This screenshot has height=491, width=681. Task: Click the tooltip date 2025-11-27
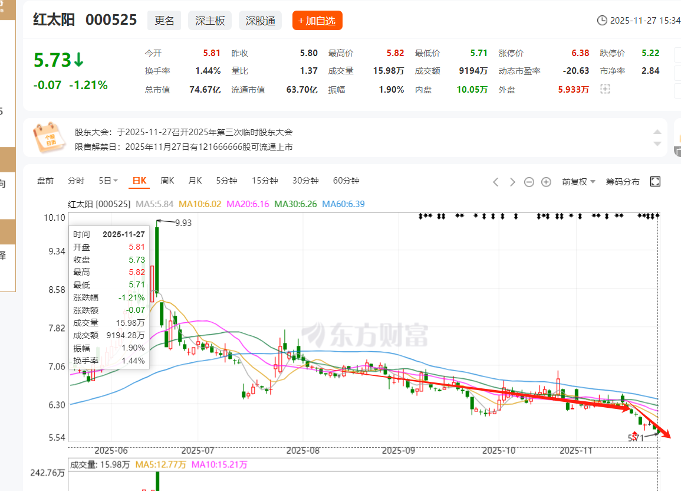tap(124, 234)
